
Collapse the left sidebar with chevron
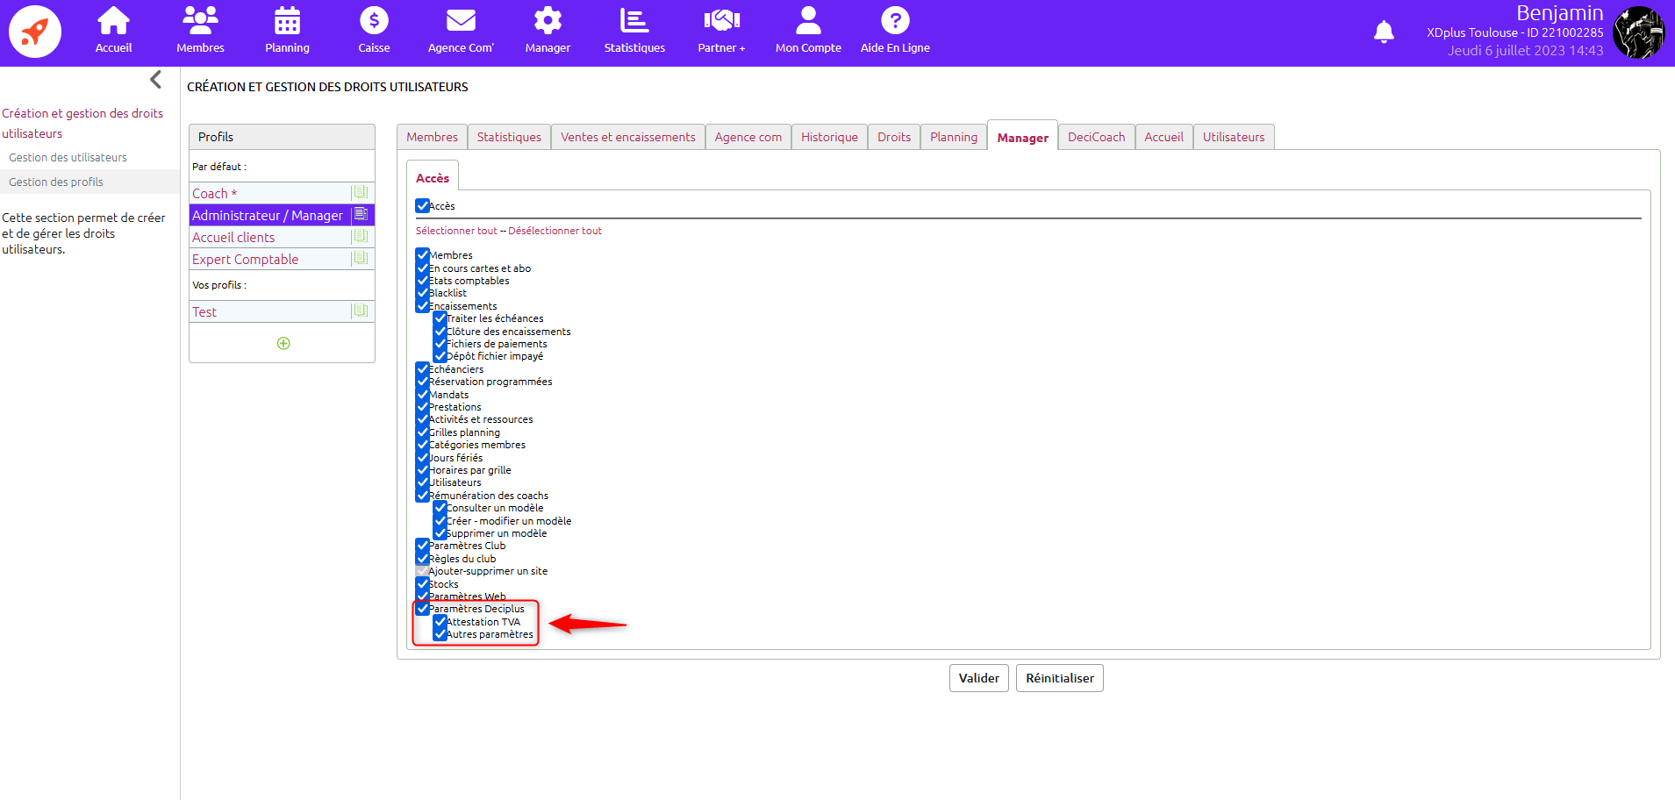click(x=155, y=80)
